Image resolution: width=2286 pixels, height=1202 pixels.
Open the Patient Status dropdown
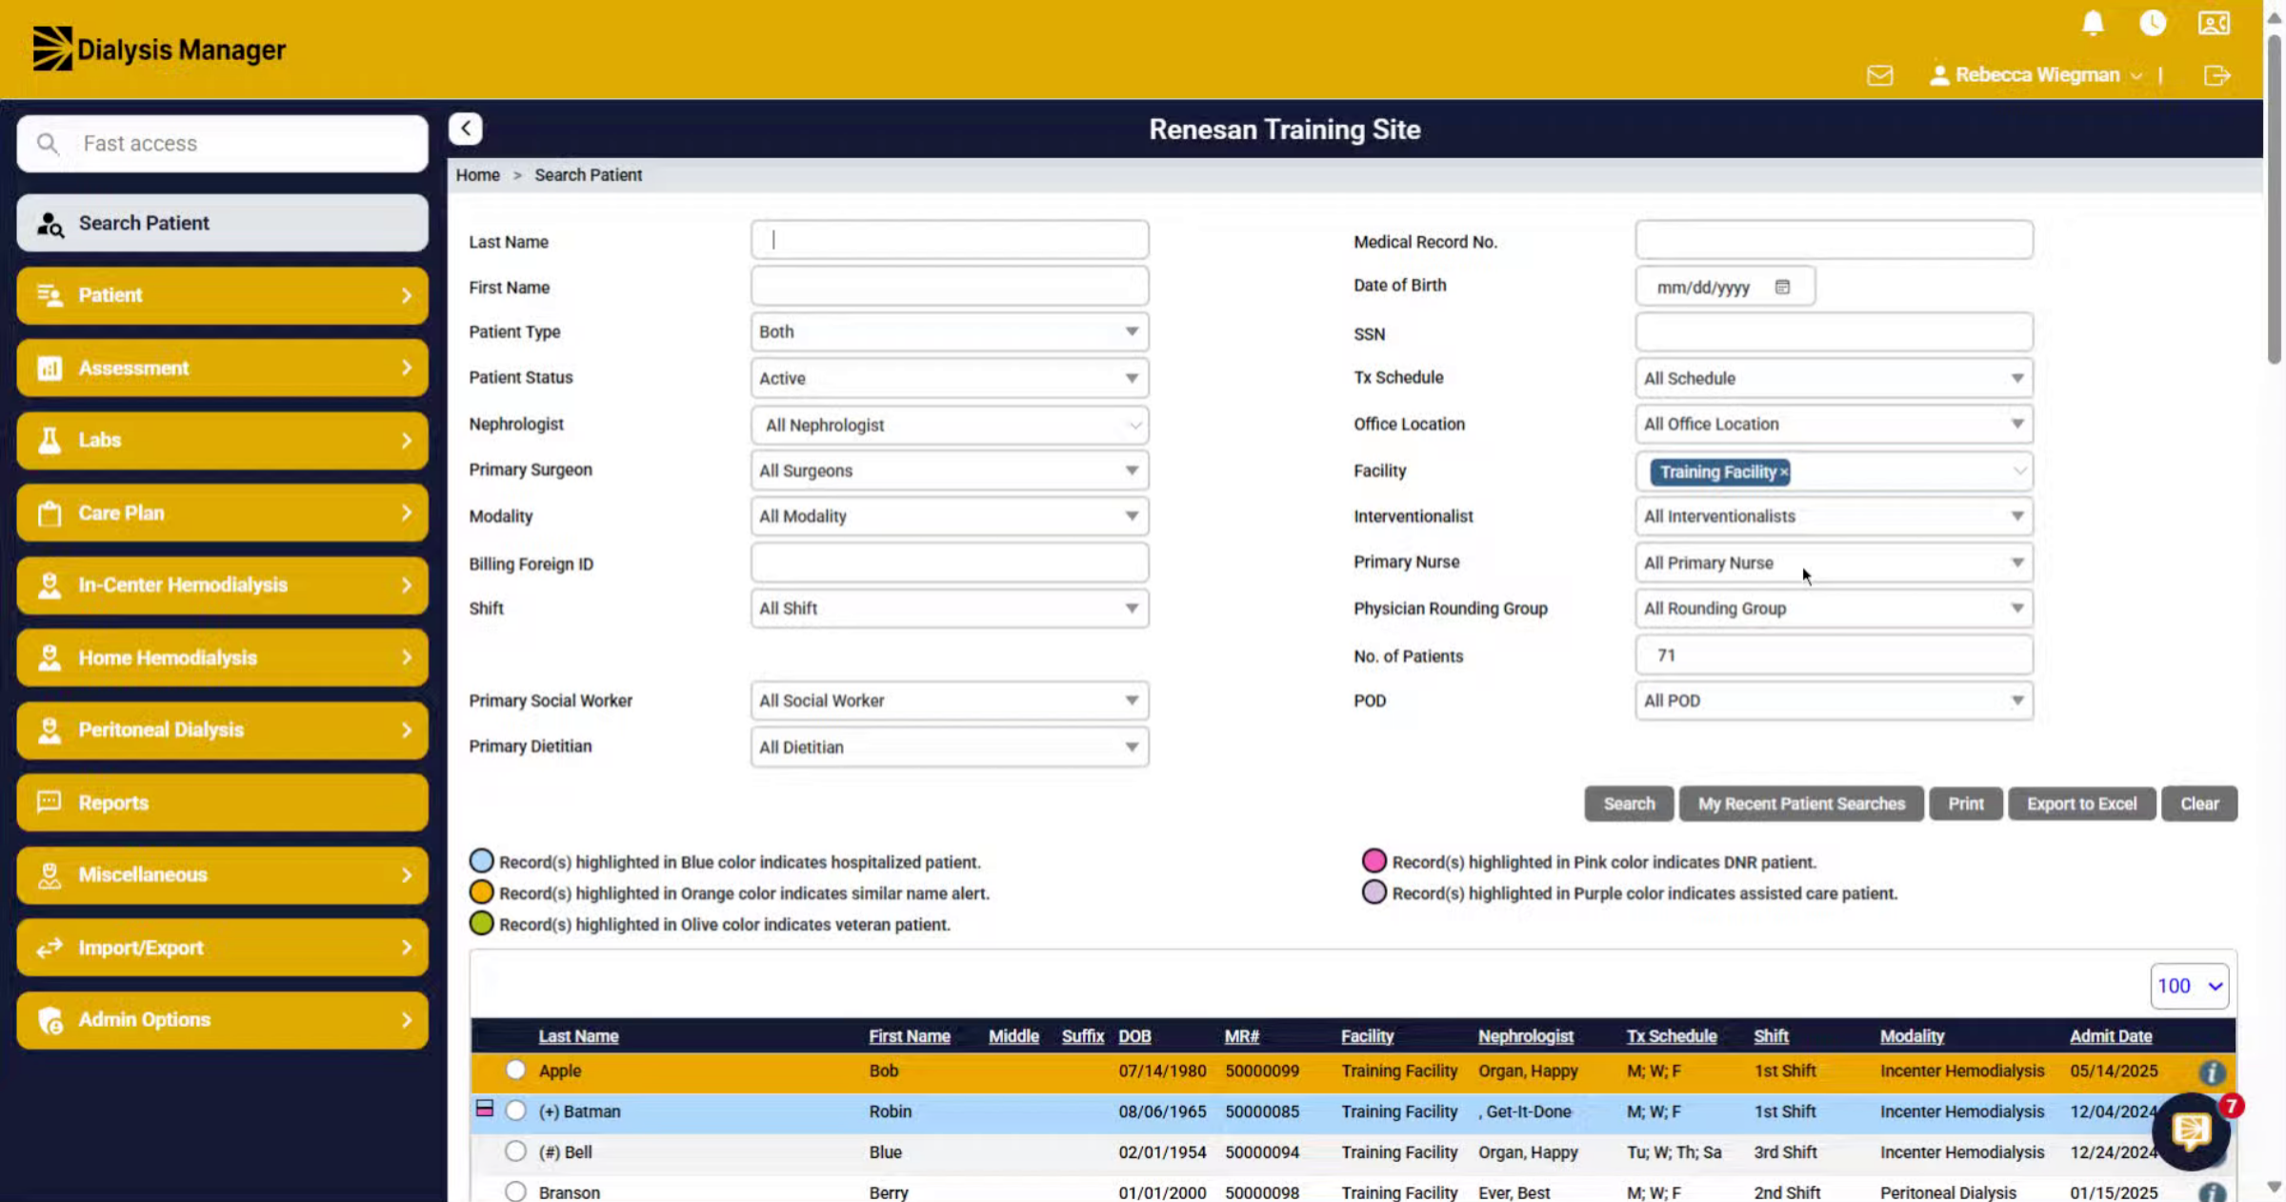pos(950,378)
